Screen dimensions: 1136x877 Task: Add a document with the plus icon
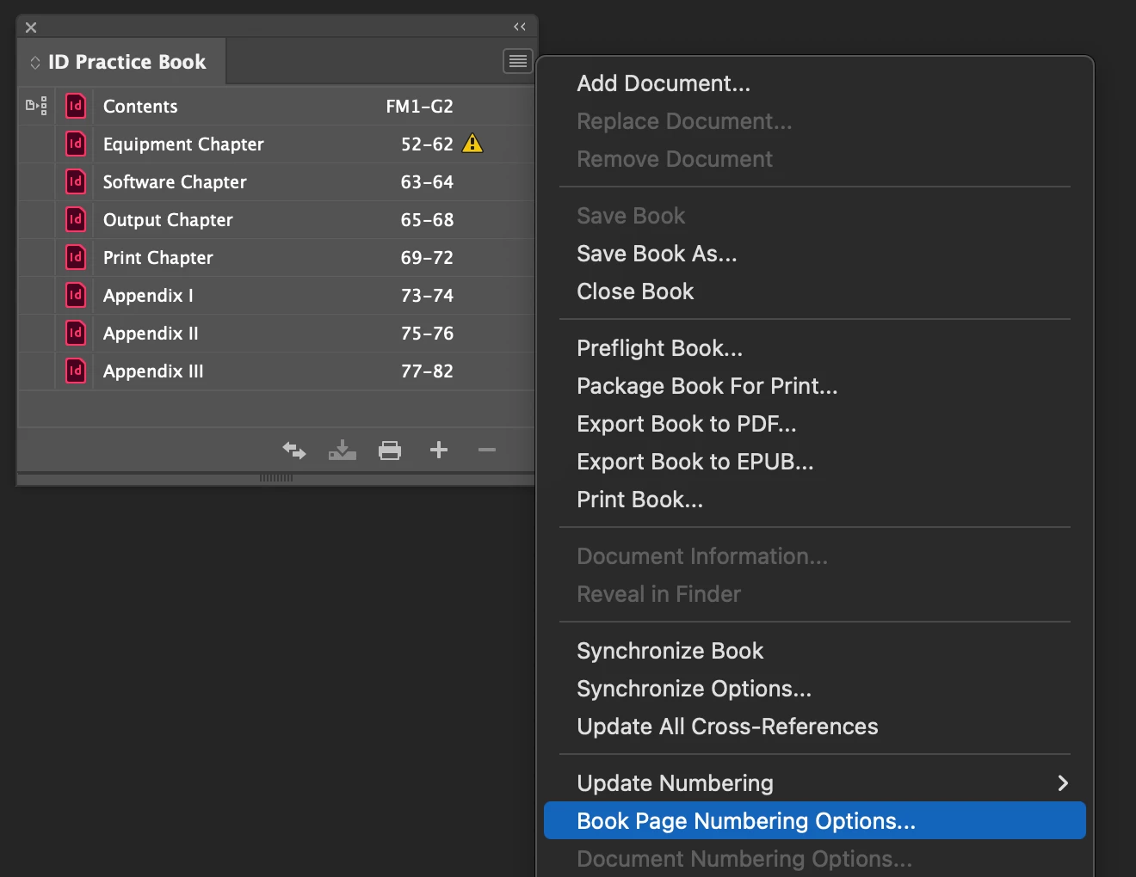click(x=439, y=450)
